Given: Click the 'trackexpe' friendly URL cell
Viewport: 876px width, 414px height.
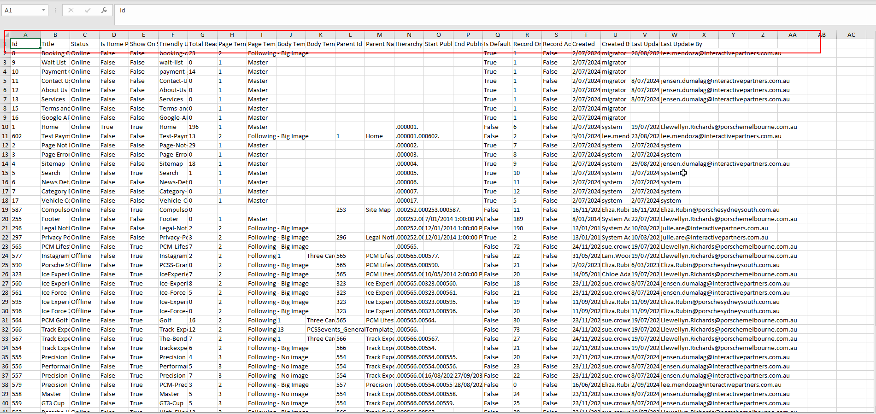Looking at the screenshot, I should [x=173, y=348].
